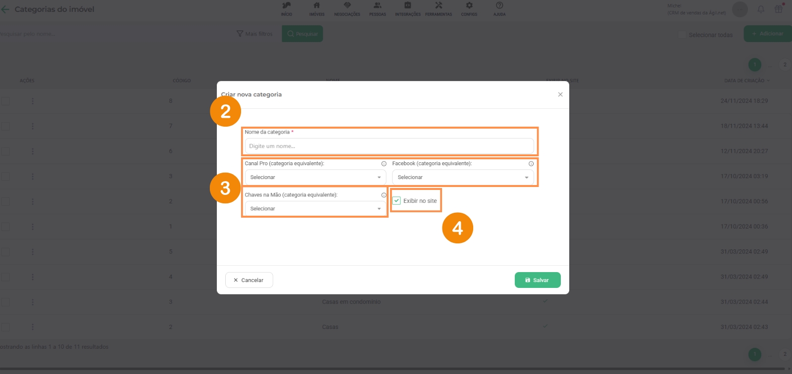The image size is (792, 374).
Task: Check the first table row checkbox
Action: 5,101
